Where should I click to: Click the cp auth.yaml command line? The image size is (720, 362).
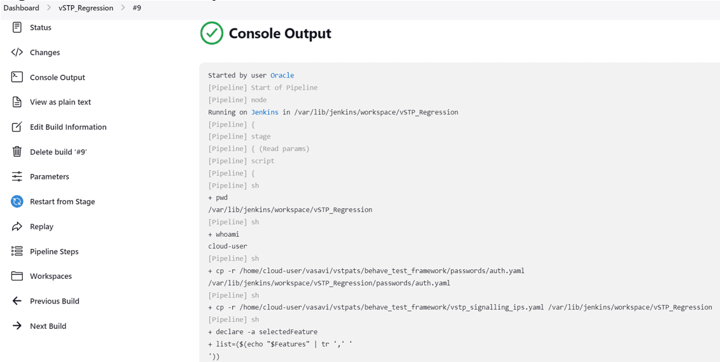[366, 271]
